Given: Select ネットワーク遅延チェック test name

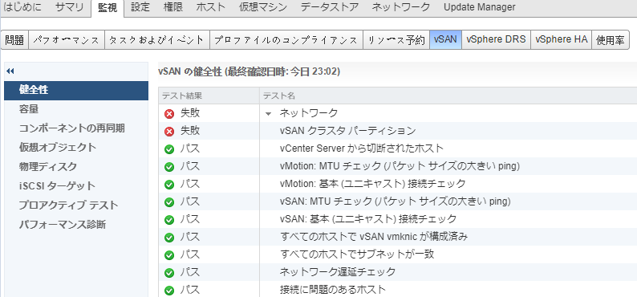Looking at the screenshot, I should [338, 272].
